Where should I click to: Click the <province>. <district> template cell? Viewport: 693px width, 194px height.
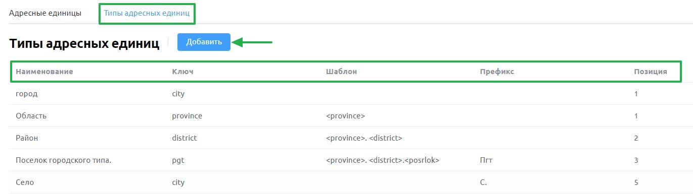(364, 138)
